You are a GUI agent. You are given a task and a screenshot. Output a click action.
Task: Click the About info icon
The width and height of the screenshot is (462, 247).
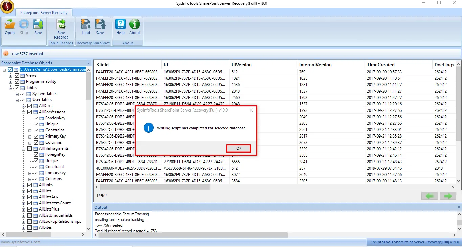tap(135, 24)
